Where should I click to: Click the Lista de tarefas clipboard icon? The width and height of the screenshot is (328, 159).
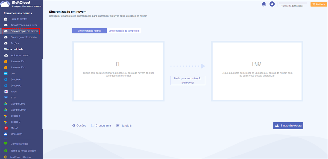click(x=6, y=19)
